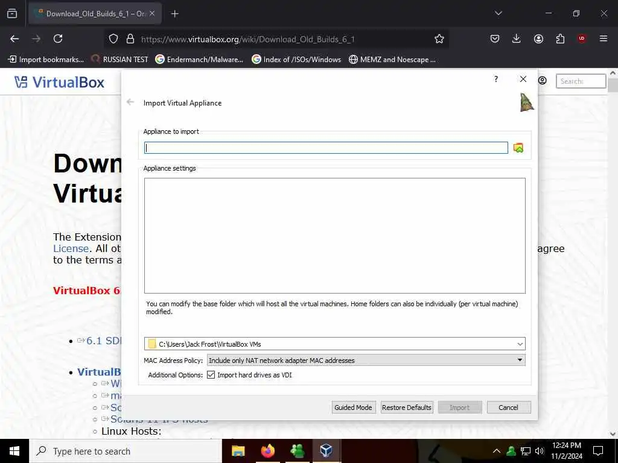Open Firefox View icon
The image size is (618, 463).
[x=12, y=13]
